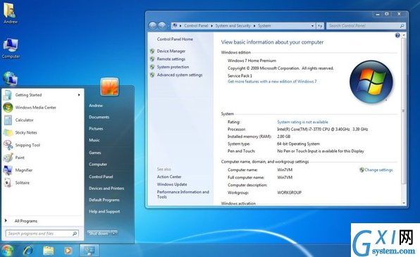Open Calculator from the Start menu

pyautogui.click(x=24, y=120)
